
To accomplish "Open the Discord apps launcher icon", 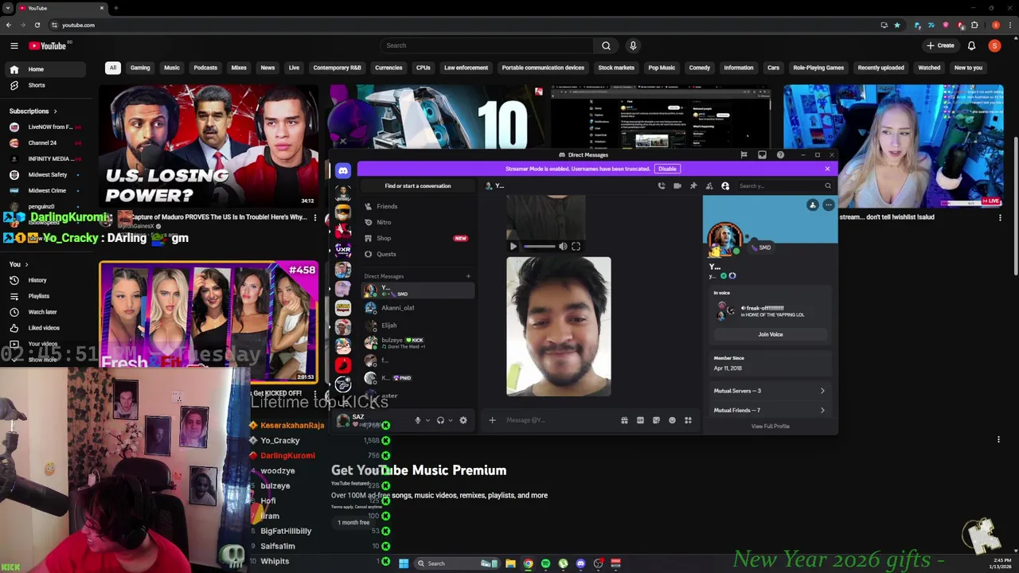I will pyautogui.click(x=688, y=420).
